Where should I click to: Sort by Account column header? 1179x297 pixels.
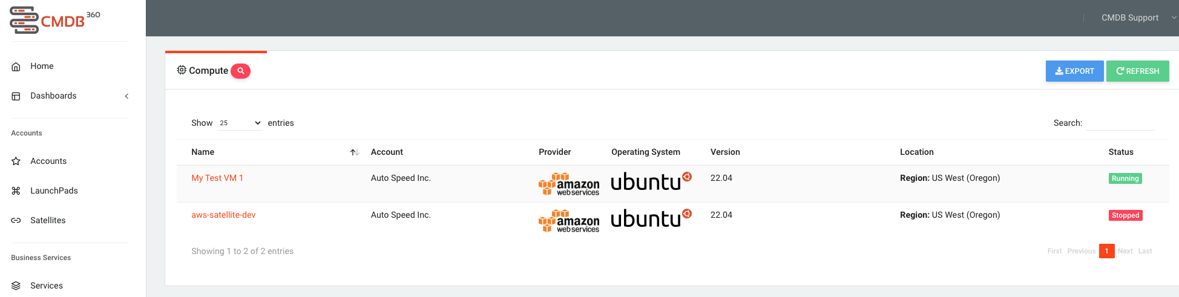387,152
